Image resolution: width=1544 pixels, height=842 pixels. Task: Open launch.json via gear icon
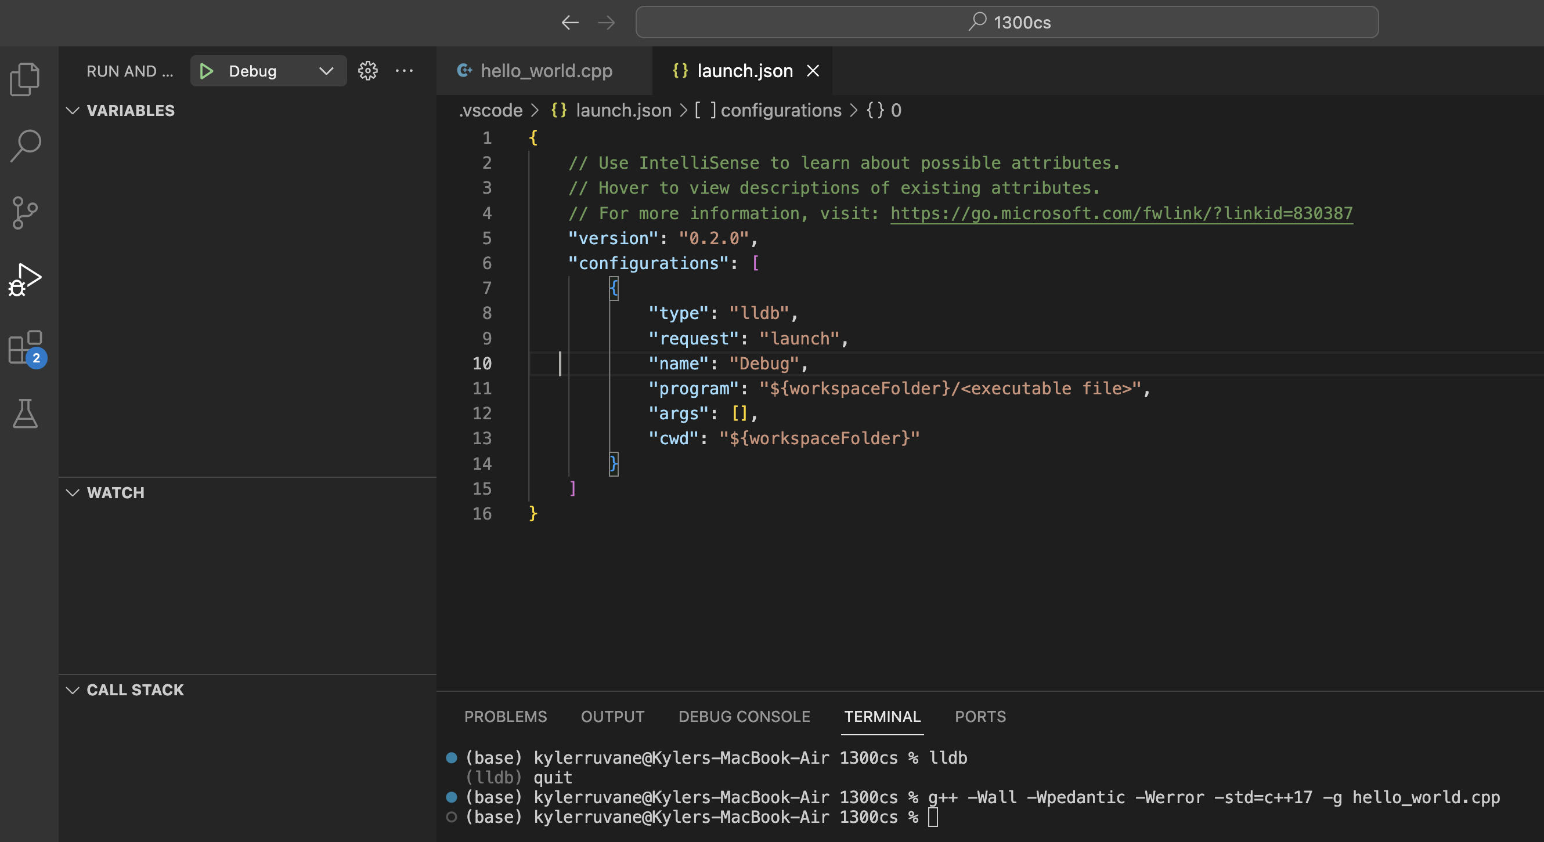pyautogui.click(x=367, y=71)
